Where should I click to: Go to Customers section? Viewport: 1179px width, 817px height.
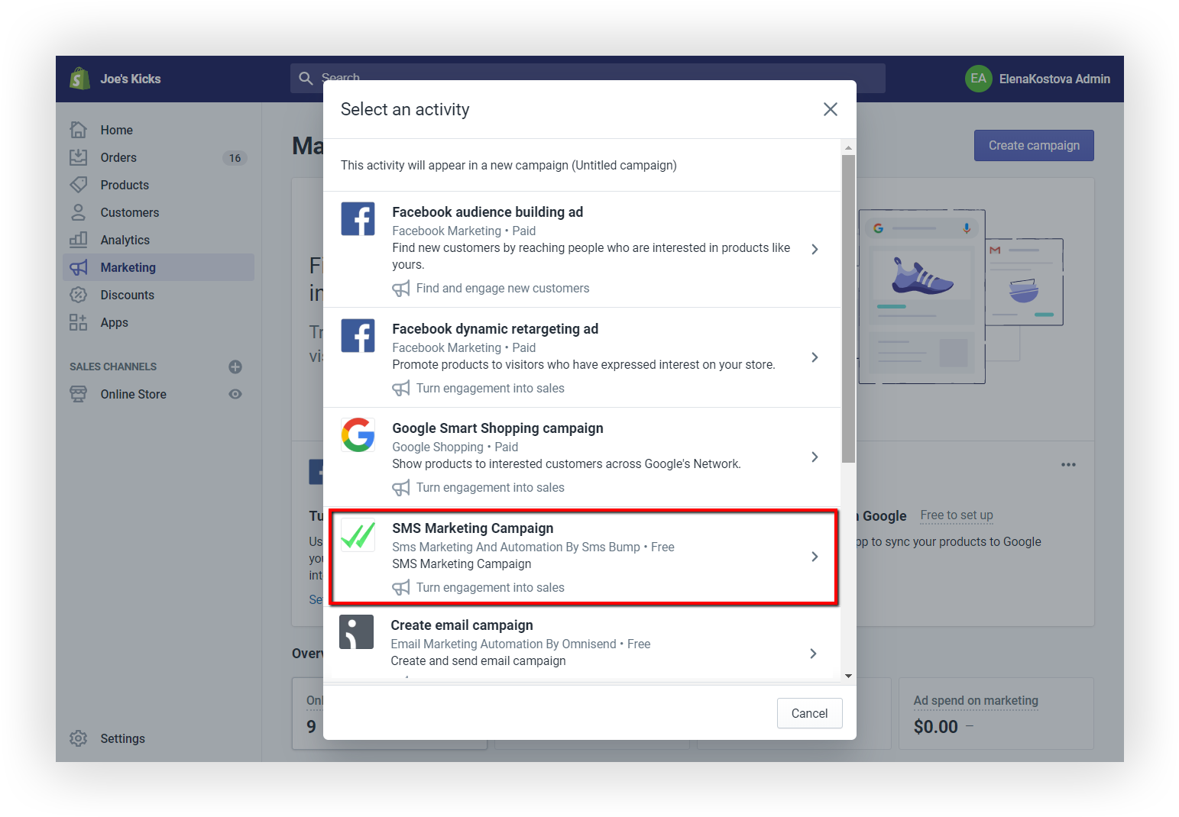pyautogui.click(x=130, y=212)
